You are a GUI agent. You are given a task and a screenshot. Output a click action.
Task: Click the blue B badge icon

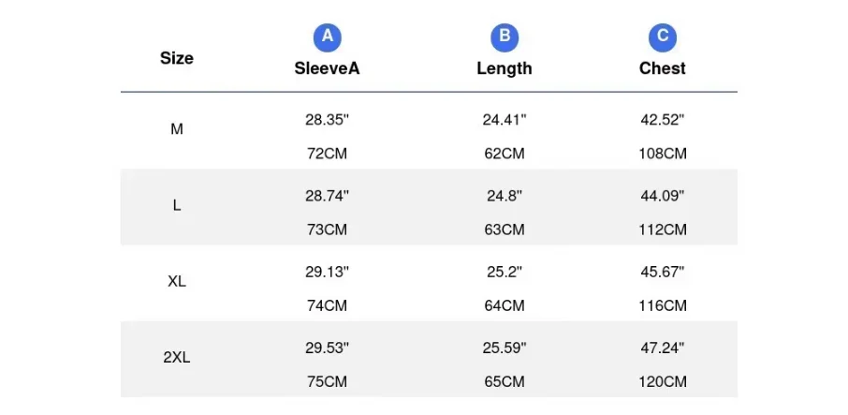504,37
